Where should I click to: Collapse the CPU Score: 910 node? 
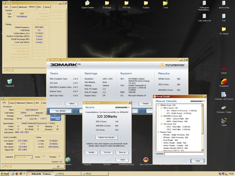161,124
